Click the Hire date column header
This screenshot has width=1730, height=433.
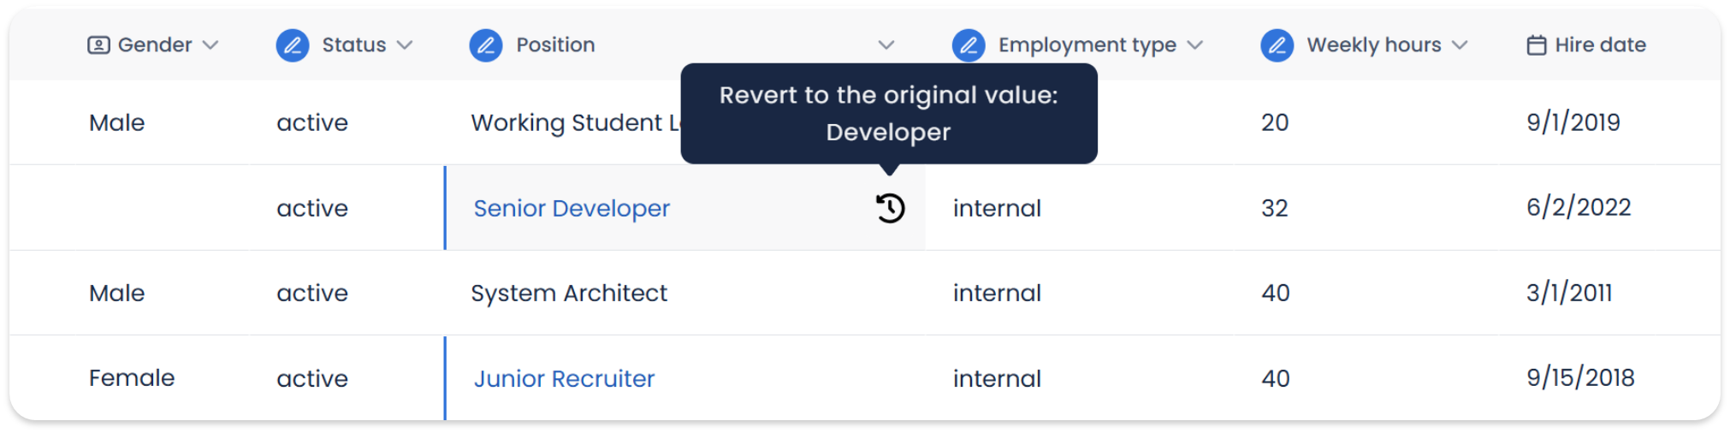[x=1586, y=45]
